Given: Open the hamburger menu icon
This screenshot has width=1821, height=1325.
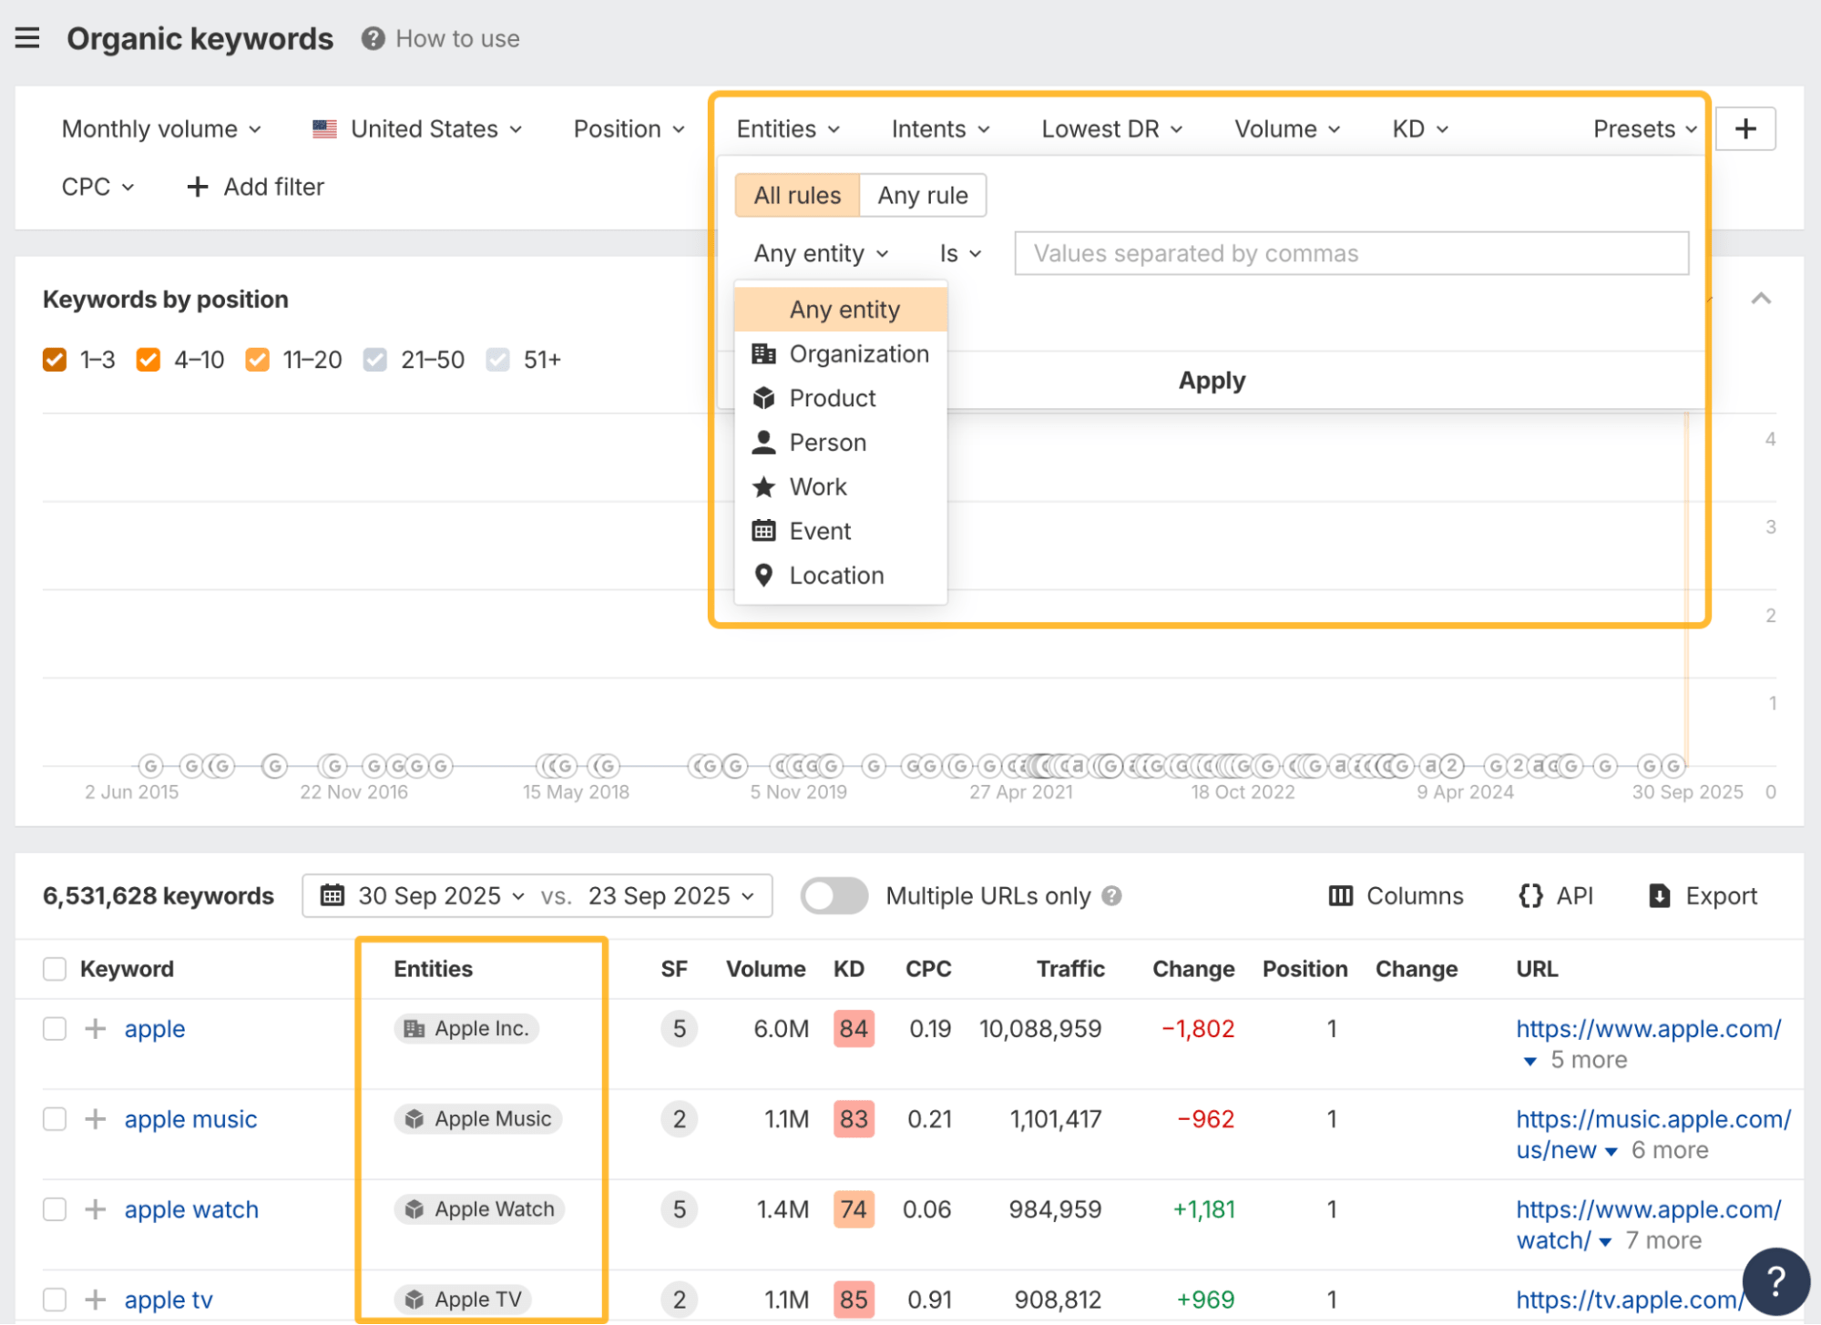Looking at the screenshot, I should click(x=27, y=38).
